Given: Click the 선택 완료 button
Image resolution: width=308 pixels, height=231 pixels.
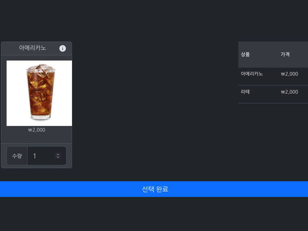Looking at the screenshot, I should [154, 189].
